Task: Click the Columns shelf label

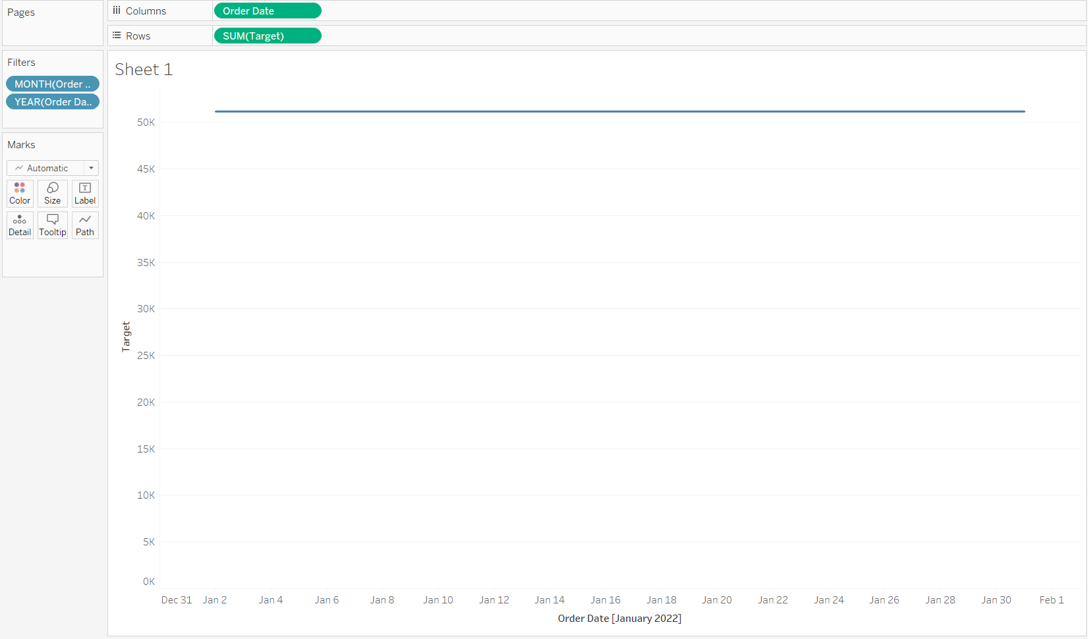Action: [x=146, y=11]
